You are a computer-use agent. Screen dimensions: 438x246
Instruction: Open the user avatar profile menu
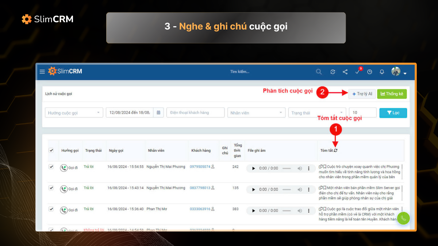tap(395, 72)
